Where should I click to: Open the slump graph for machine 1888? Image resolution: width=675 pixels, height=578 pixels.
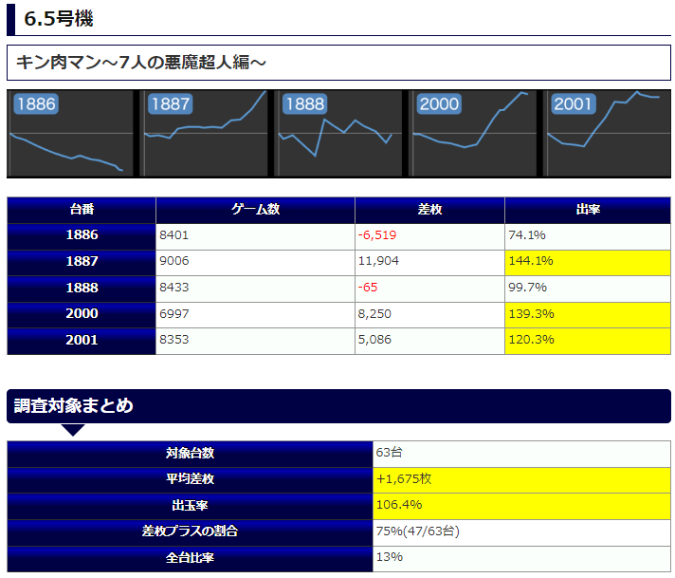(340, 134)
